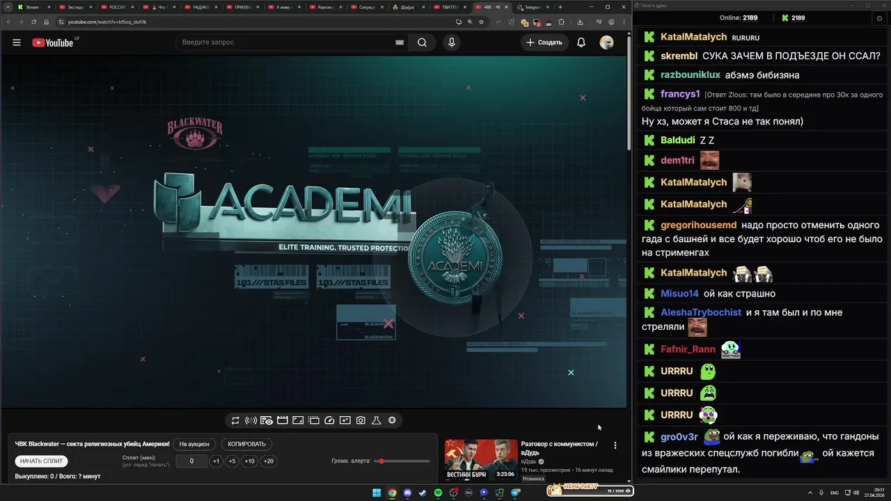
Task: Open Discord from the taskbar
Action: pos(407,493)
